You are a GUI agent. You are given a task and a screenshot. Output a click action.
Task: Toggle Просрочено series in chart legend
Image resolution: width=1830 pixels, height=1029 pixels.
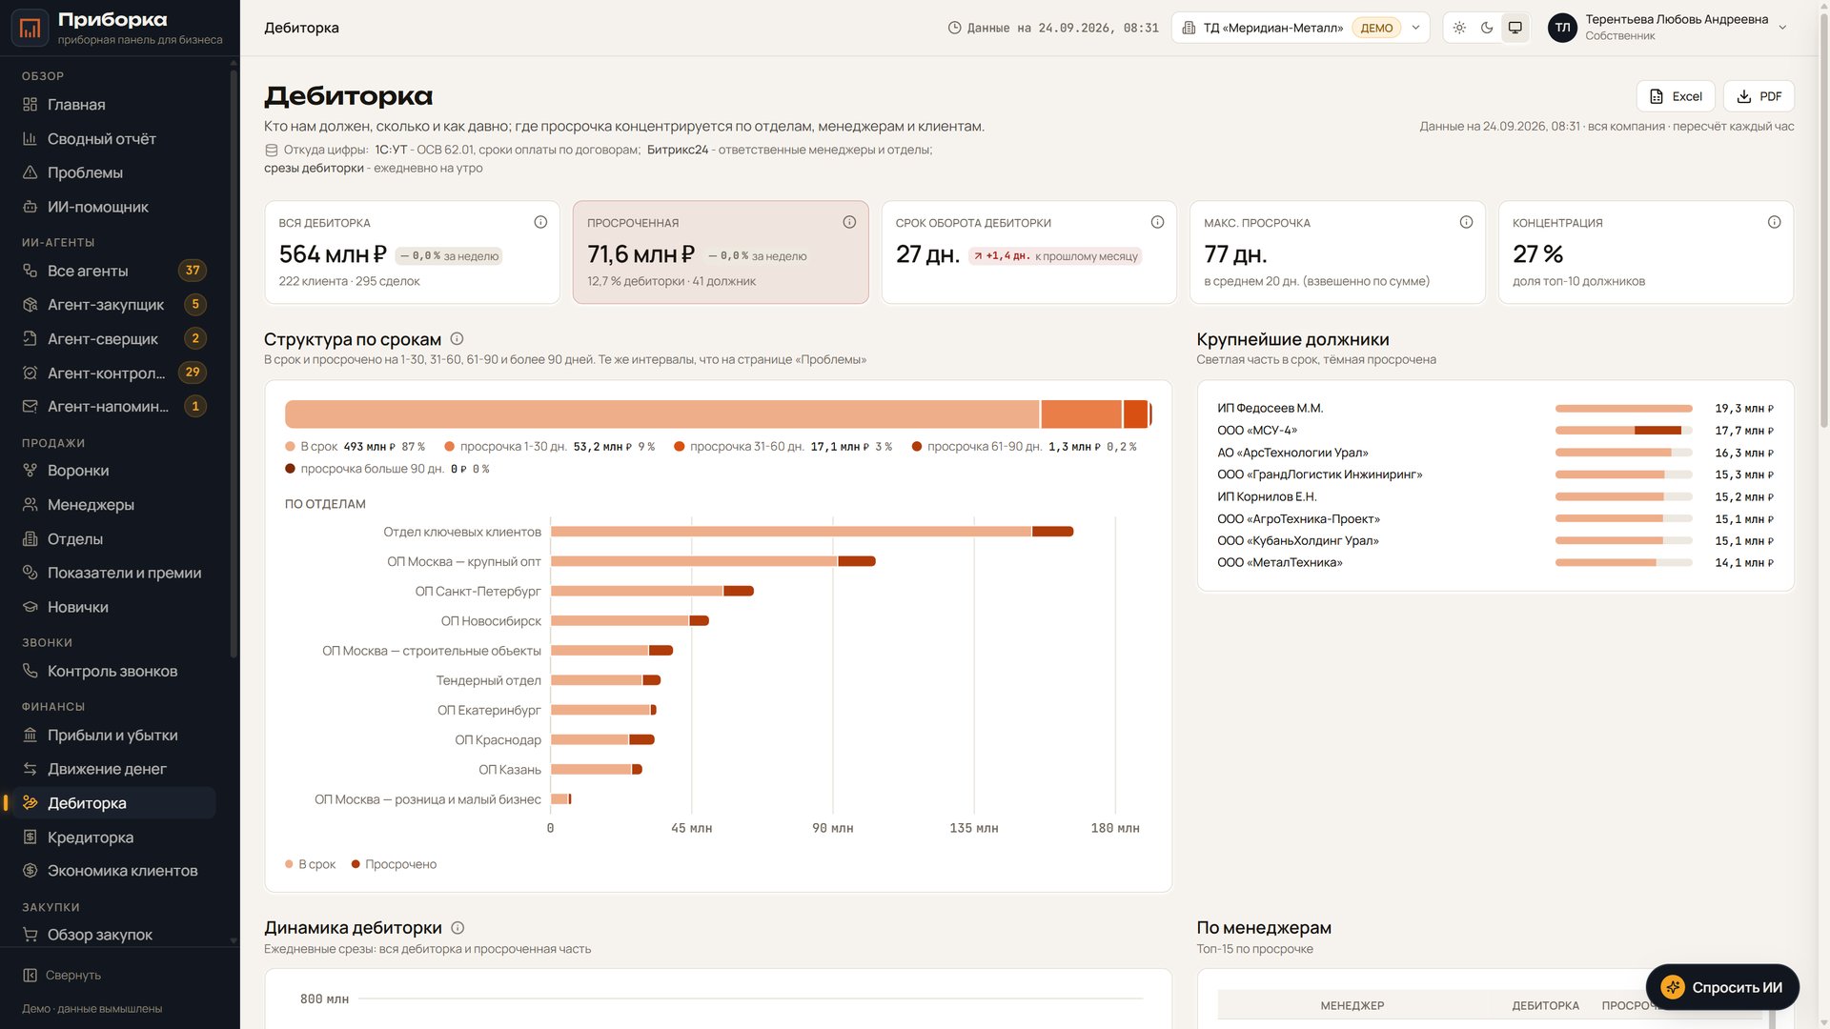coord(394,864)
